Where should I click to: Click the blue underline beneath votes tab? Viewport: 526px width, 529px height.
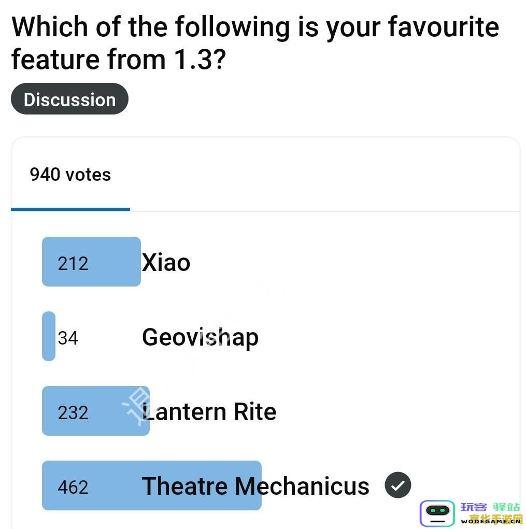(x=70, y=209)
